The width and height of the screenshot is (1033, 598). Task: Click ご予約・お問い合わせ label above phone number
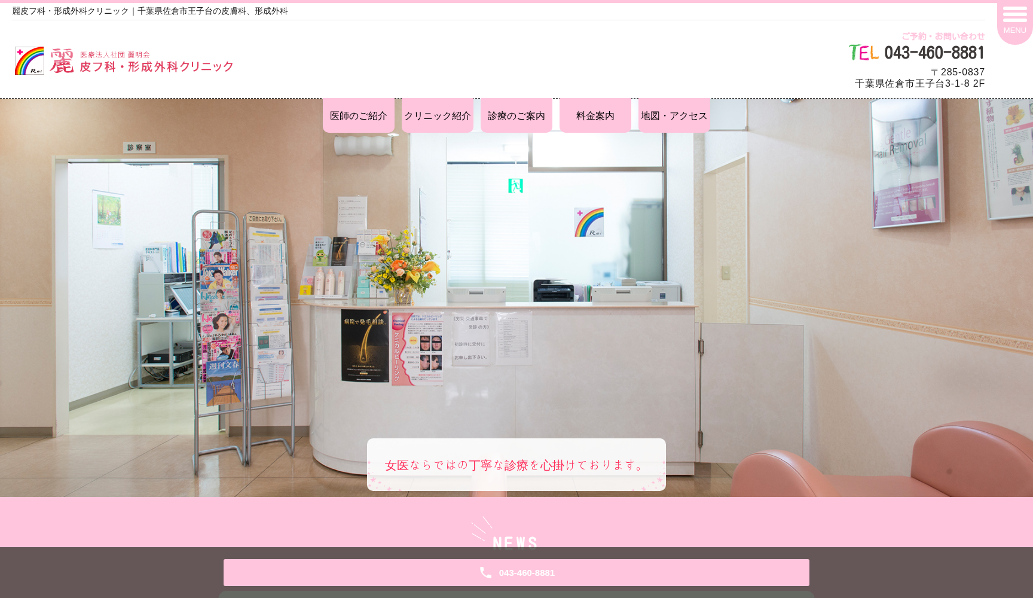(x=943, y=36)
